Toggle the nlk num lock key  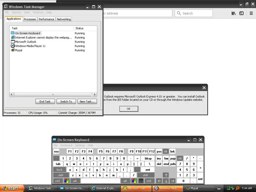[180, 158]
